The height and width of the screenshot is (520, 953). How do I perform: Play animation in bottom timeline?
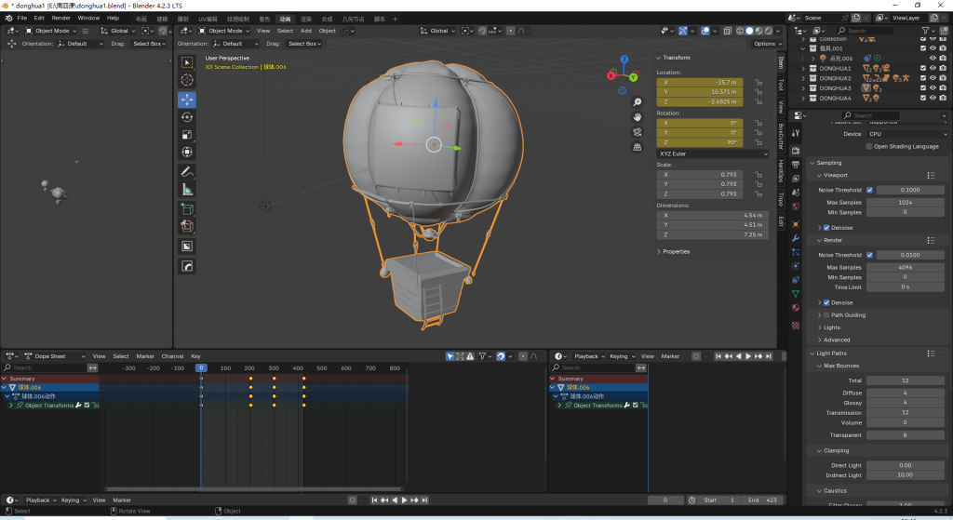coord(404,500)
